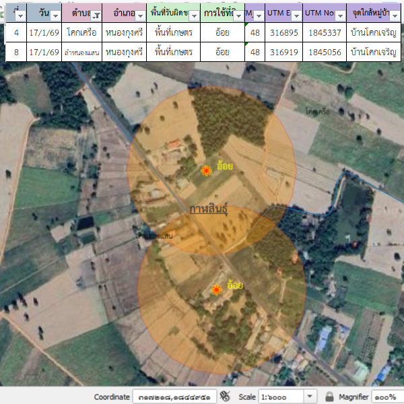Click the mouse display toggle icon beside Coordinate
404x404 pixels.
(226, 397)
